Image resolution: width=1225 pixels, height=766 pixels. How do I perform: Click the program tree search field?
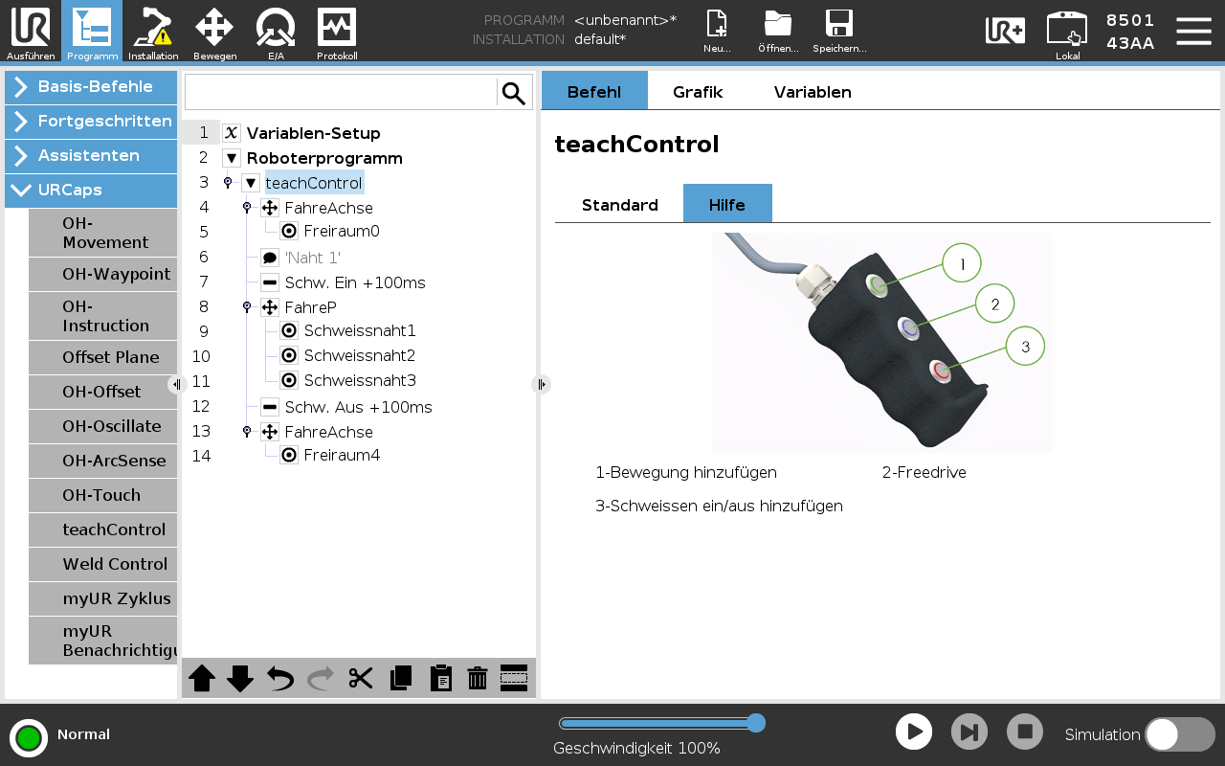(x=341, y=93)
